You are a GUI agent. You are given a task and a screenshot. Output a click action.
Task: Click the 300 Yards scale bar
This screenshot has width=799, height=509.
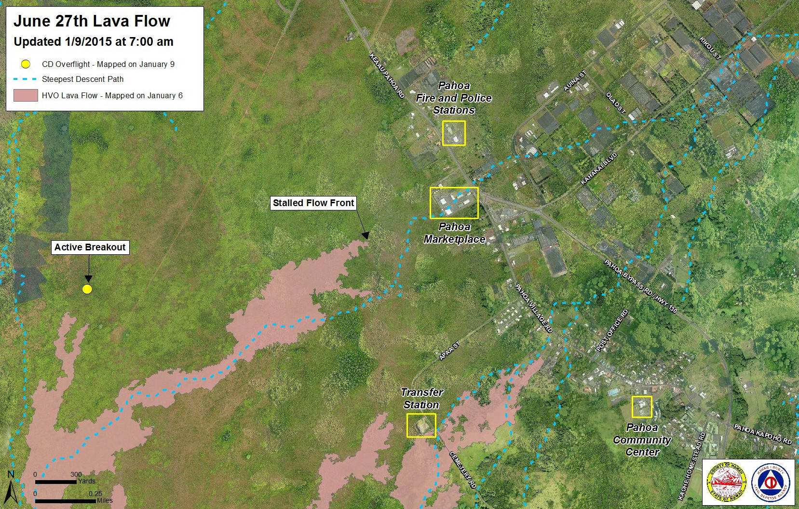55,482
